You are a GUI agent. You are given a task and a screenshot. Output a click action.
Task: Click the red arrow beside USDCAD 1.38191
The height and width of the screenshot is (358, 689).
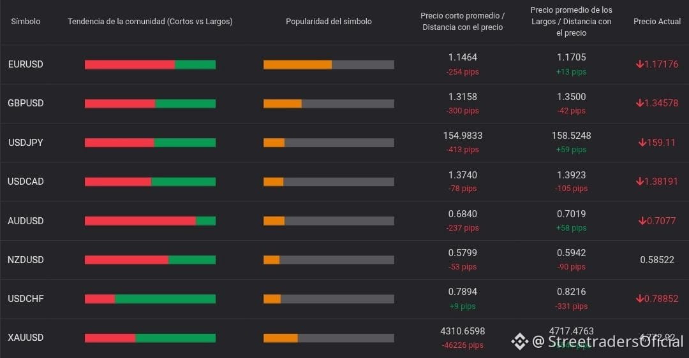[x=639, y=181]
